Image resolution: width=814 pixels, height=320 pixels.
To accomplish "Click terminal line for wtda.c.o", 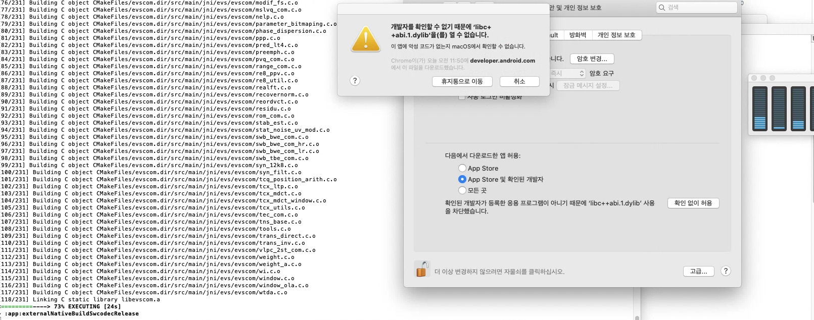I will [x=144, y=292].
